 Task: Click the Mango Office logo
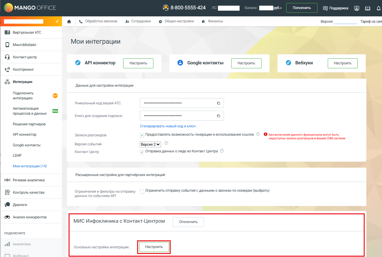30,8
